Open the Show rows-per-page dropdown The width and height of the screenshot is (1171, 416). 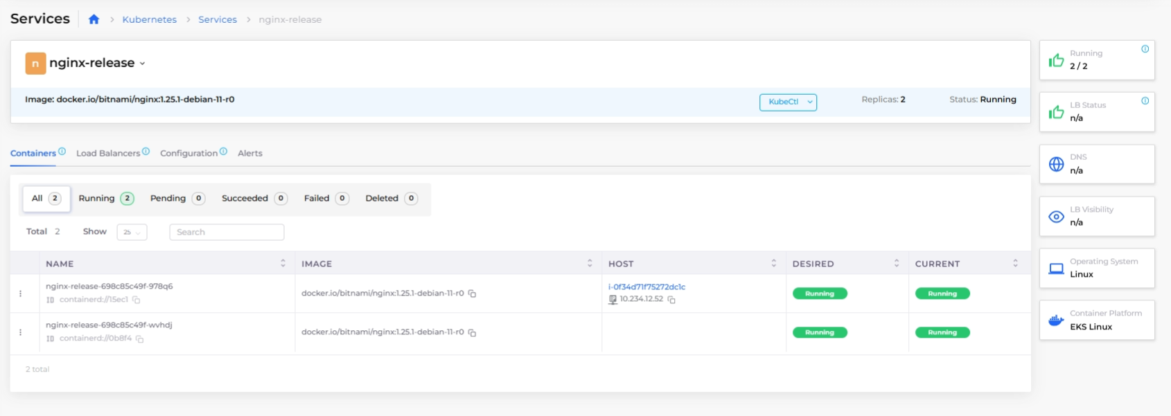coord(132,233)
